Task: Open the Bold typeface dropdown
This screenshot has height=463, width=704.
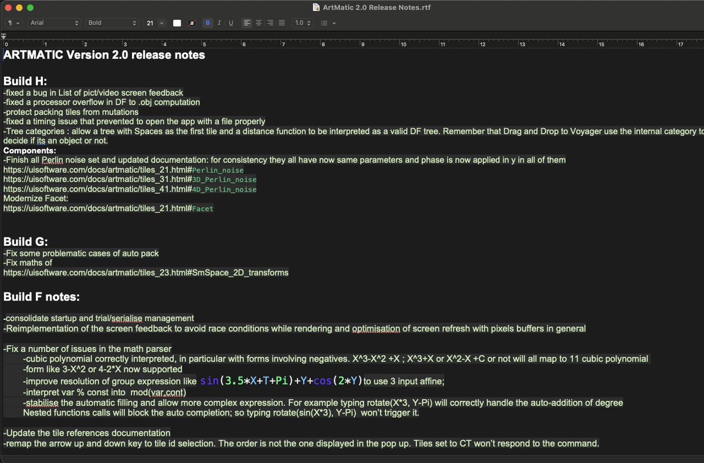Action: pyautogui.click(x=111, y=23)
